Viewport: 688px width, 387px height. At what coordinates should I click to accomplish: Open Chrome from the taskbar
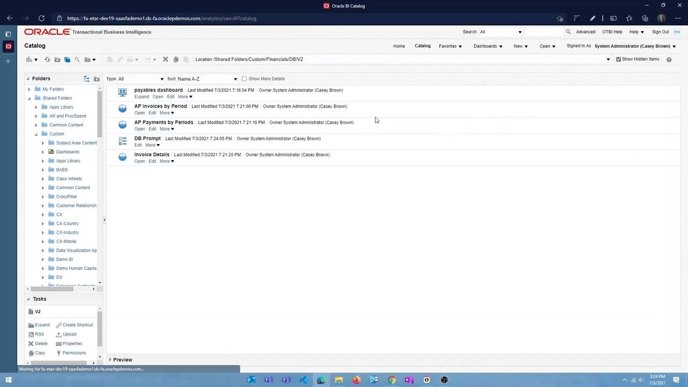(391, 380)
